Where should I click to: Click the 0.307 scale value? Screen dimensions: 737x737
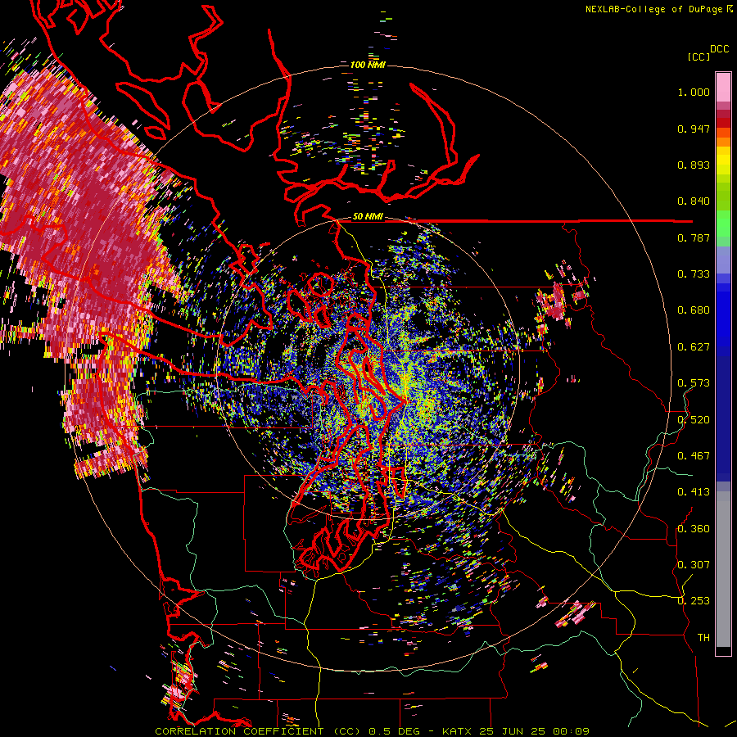(x=694, y=564)
